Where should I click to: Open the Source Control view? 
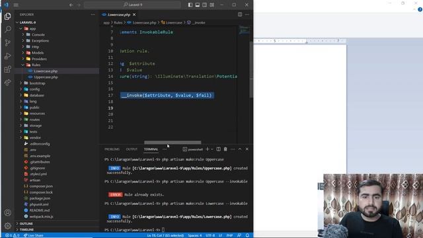tap(7, 42)
